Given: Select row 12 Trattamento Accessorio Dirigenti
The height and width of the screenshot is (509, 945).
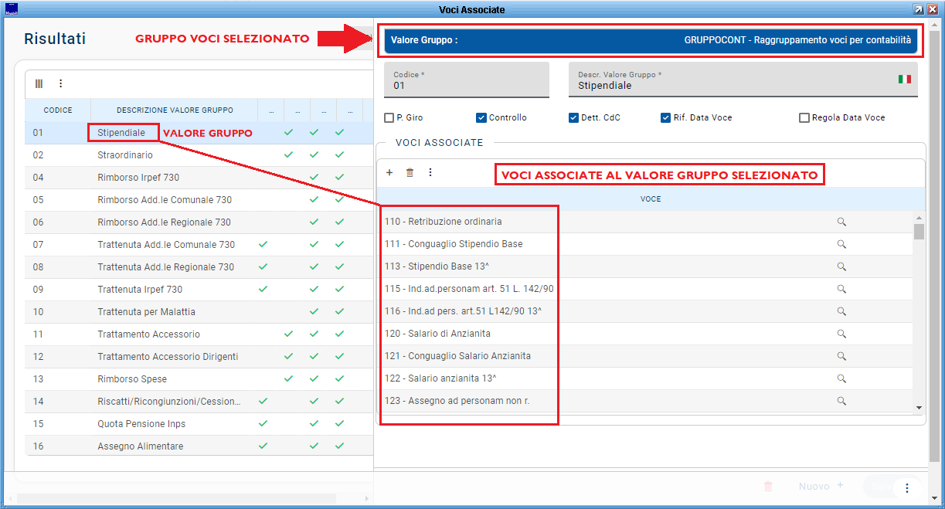Looking at the screenshot, I should 199,357.
